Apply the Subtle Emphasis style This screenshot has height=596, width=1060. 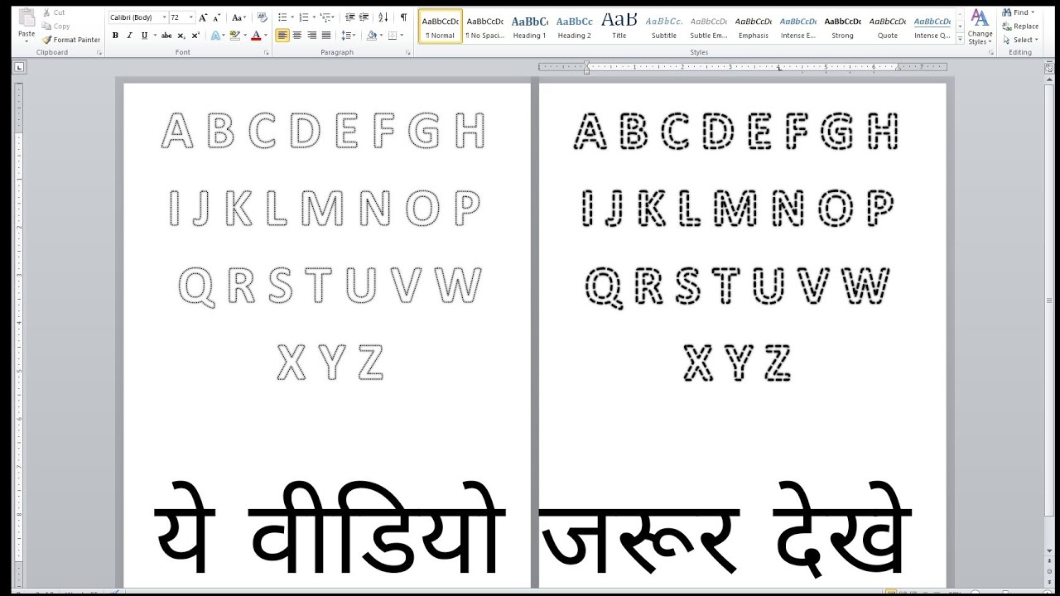point(708,26)
